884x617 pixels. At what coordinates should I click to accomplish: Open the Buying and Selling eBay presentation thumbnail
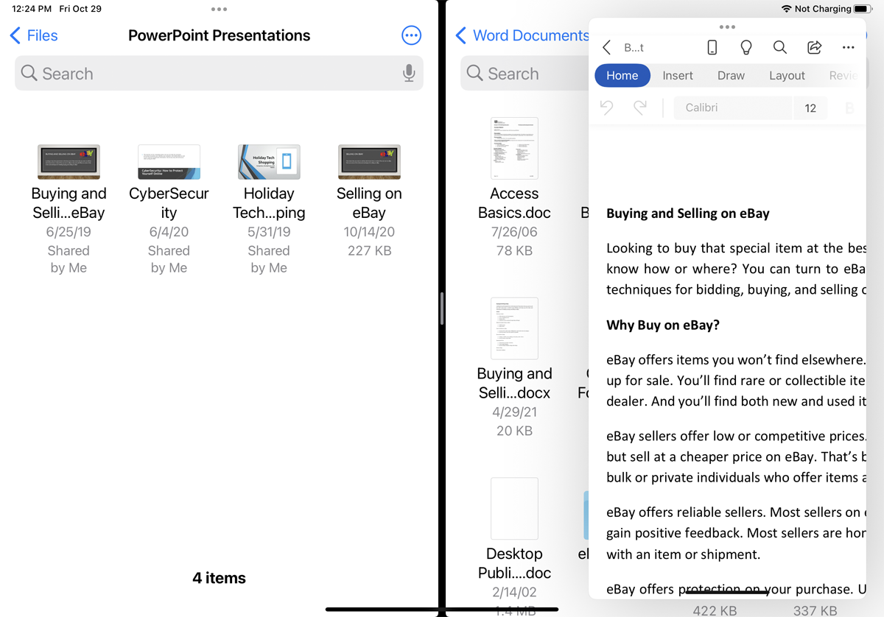point(69,161)
